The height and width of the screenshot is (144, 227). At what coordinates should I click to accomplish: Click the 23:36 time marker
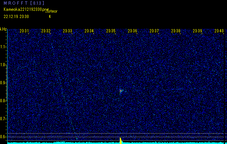[x=132, y=31]
